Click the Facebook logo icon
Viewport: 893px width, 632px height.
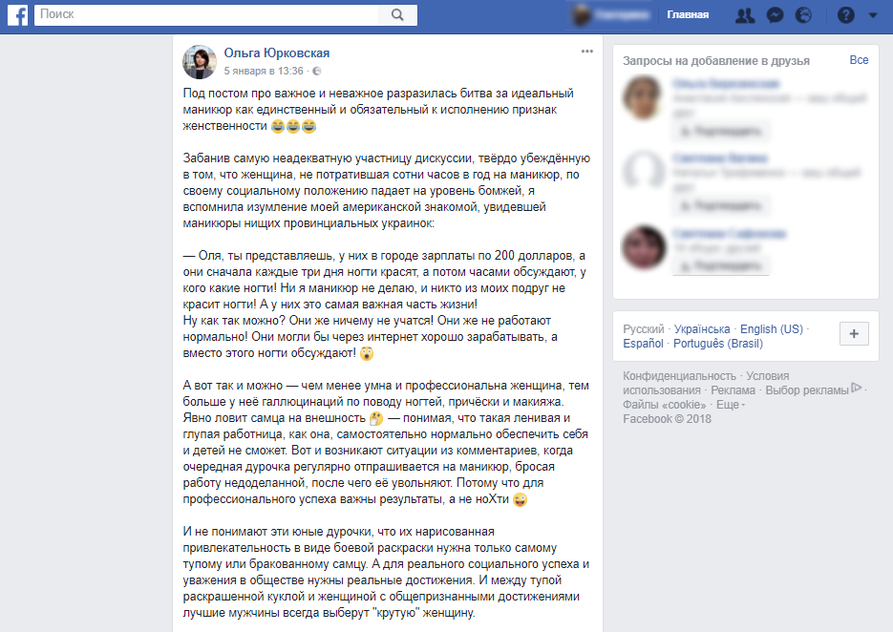(17, 15)
